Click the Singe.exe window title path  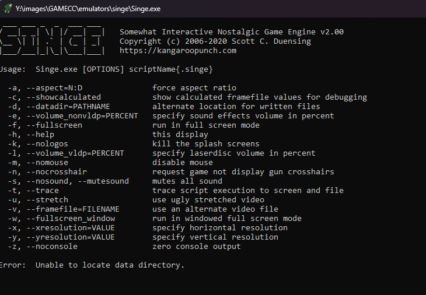[88, 9]
